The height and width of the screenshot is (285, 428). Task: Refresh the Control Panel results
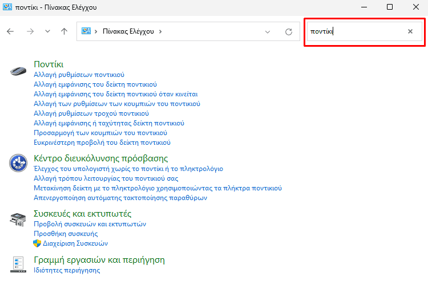coord(289,32)
